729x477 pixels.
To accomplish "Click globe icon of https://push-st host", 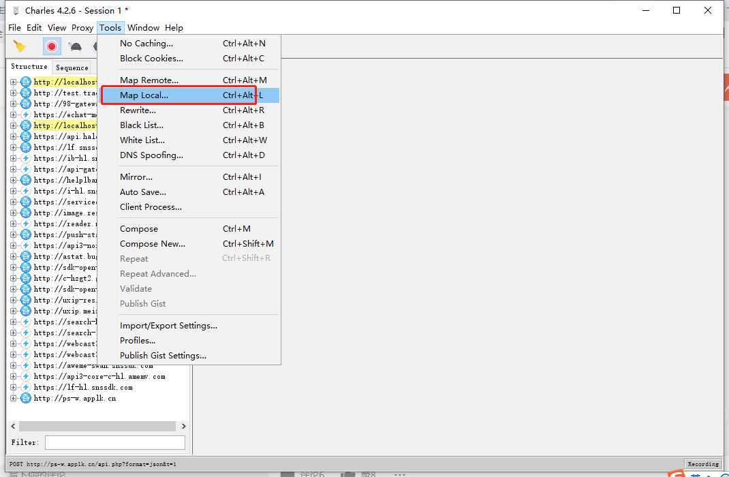I will tap(26, 235).
